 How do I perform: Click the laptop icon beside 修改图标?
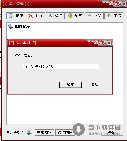click(29, 132)
